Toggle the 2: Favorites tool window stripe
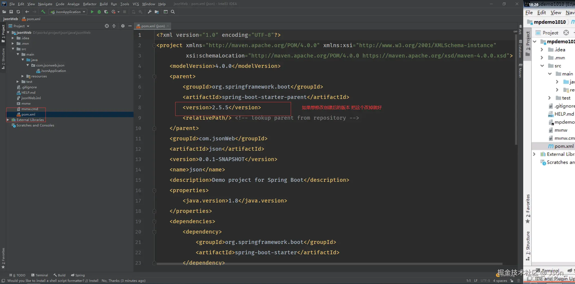Screen dimensions: 575x284 (x=3, y=258)
